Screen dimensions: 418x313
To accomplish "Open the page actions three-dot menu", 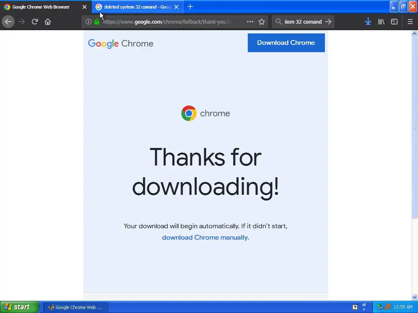I will point(250,22).
